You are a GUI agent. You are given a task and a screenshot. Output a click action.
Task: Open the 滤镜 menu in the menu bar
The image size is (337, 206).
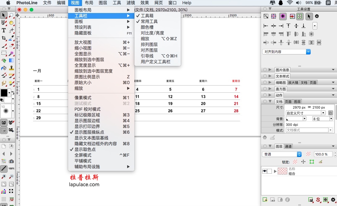point(131,3)
